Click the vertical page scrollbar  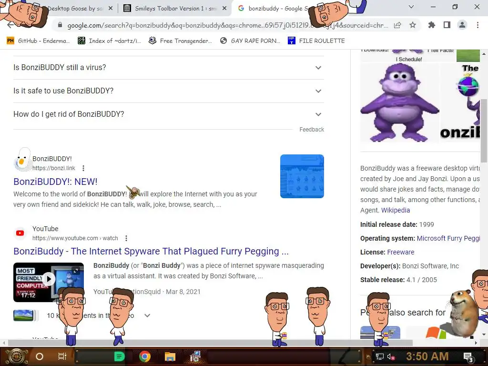[x=484, y=131]
